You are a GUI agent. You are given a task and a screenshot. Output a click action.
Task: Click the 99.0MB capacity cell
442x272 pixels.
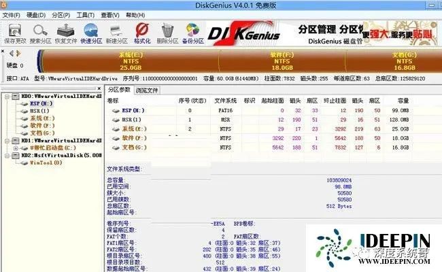pyautogui.click(x=401, y=110)
